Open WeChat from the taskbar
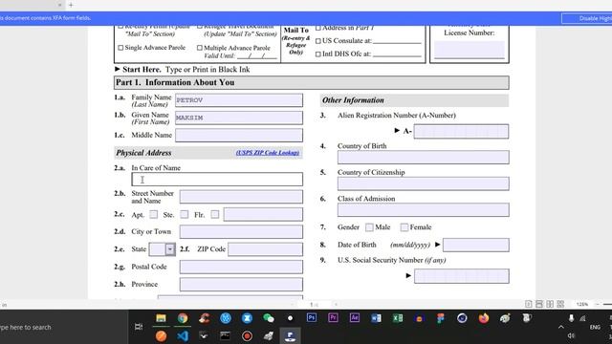Viewport: 612px width, 344px height. [268, 318]
